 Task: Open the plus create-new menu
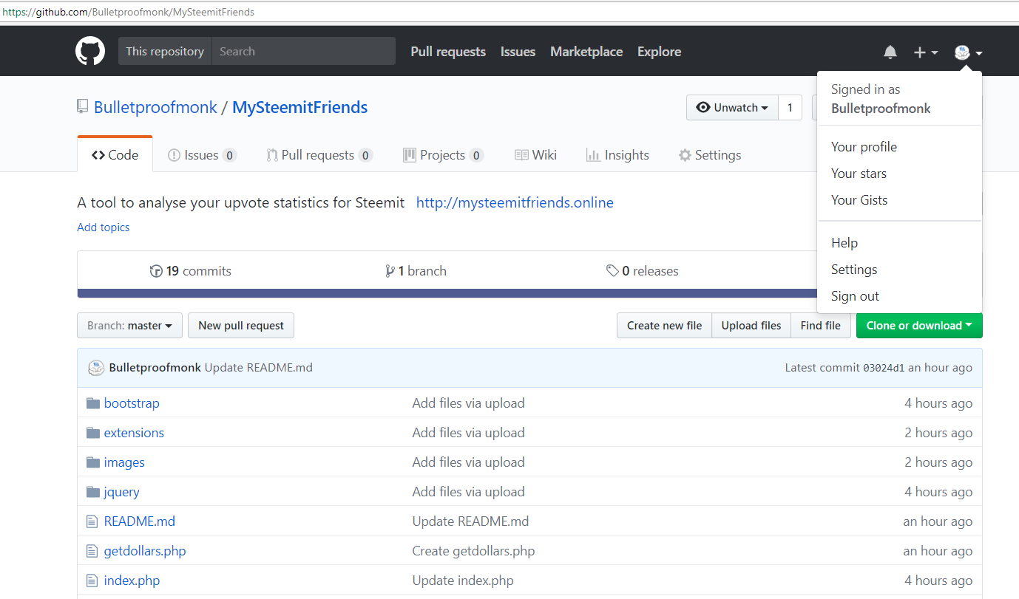[x=925, y=52]
